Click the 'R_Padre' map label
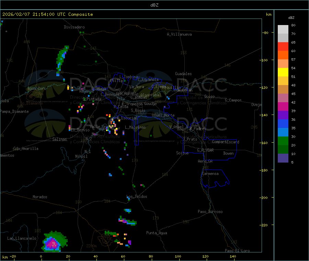Screen dimensions: 309x261 pyautogui.click(x=197, y=129)
